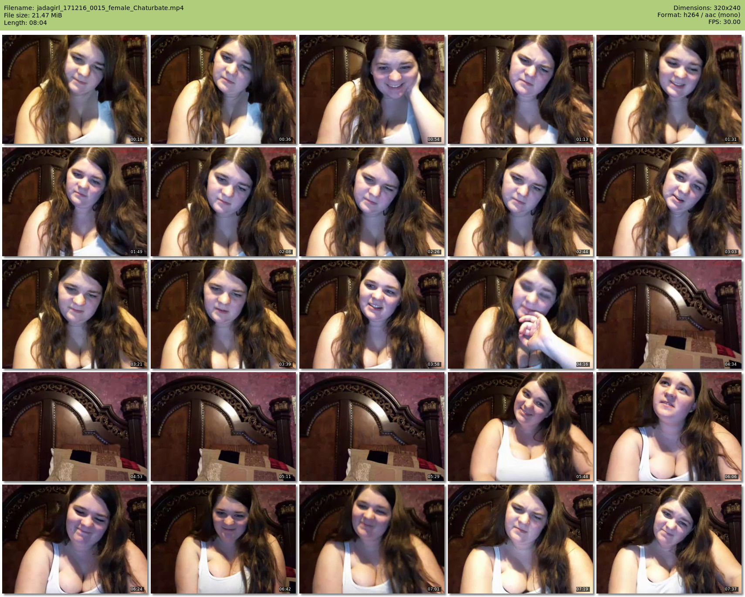This screenshot has width=745, height=597.
Task: Select the 03:03 frame thumbnail
Action: [x=669, y=202]
